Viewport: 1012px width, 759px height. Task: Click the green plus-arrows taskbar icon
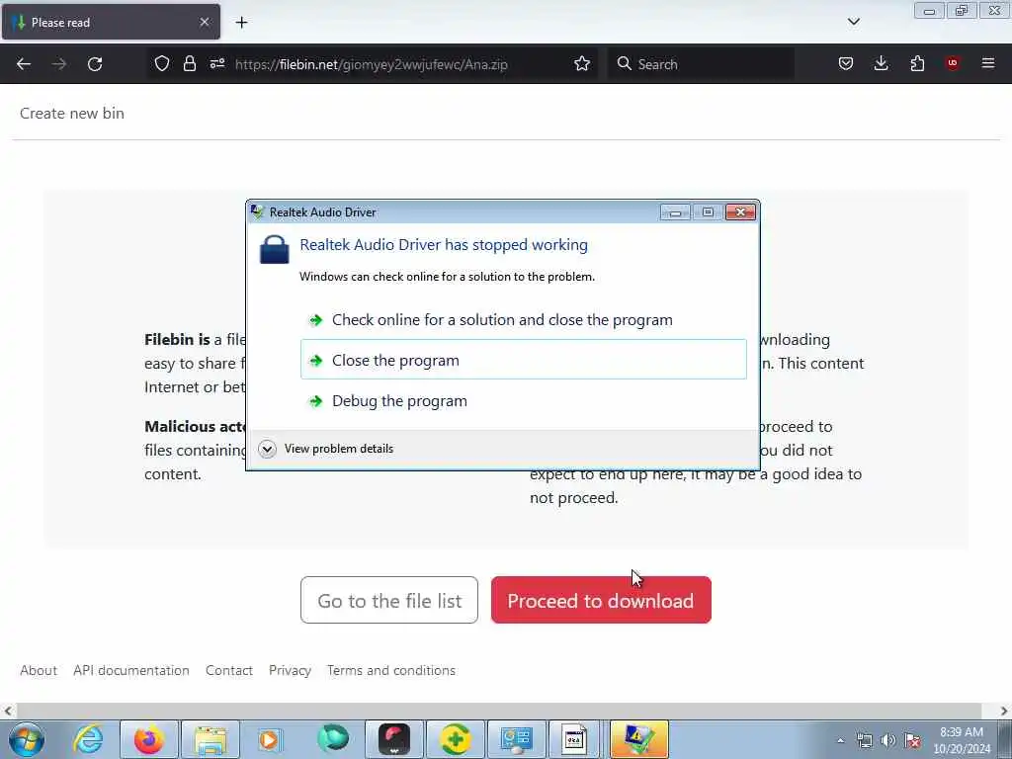point(455,739)
